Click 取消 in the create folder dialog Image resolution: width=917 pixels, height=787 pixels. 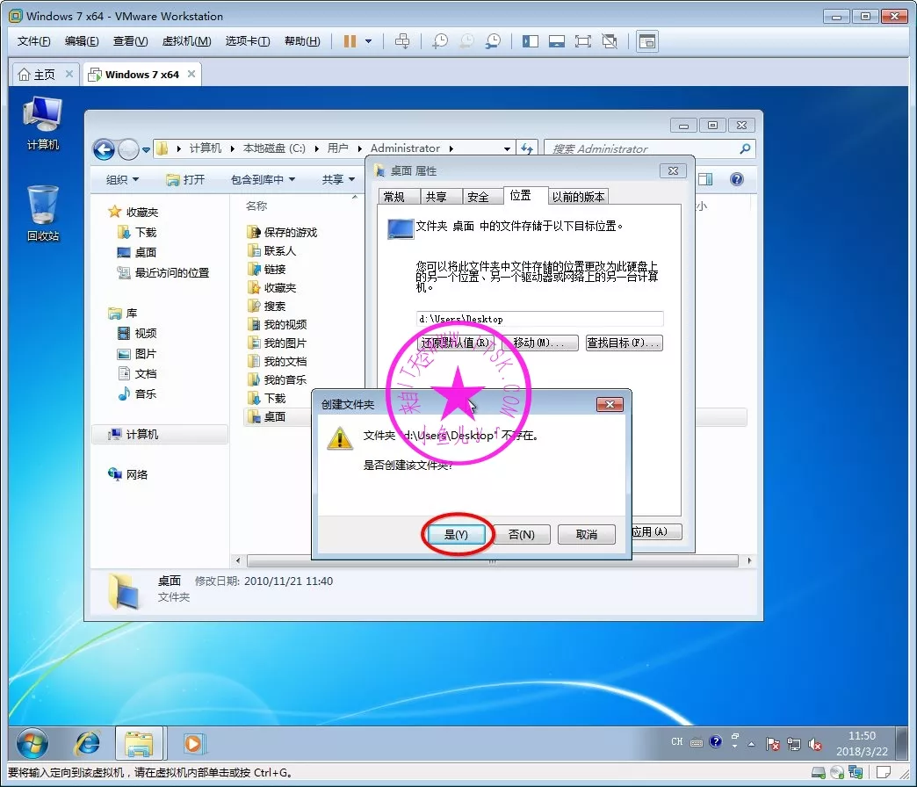587,534
